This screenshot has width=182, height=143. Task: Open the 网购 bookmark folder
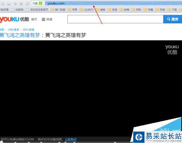(136, 9)
